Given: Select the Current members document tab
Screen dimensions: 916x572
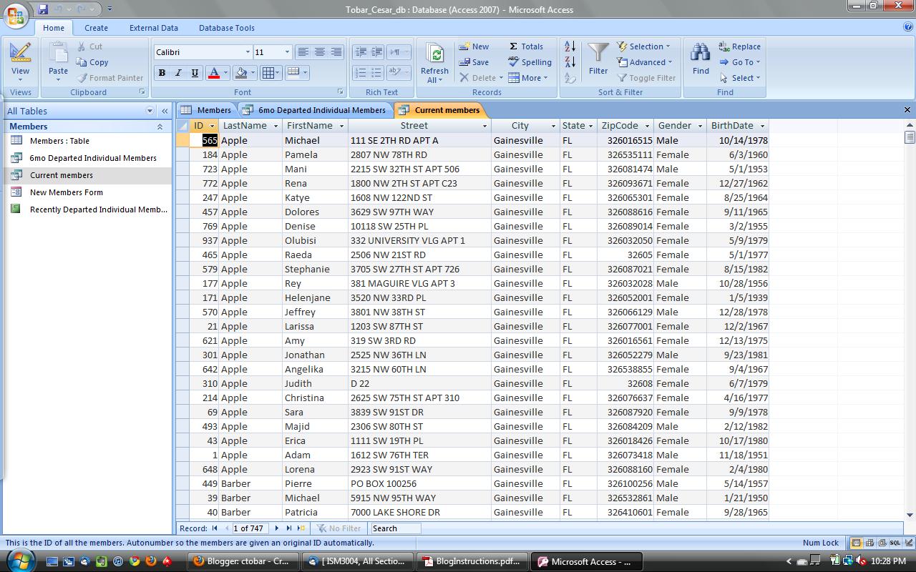Looking at the screenshot, I should [439, 110].
